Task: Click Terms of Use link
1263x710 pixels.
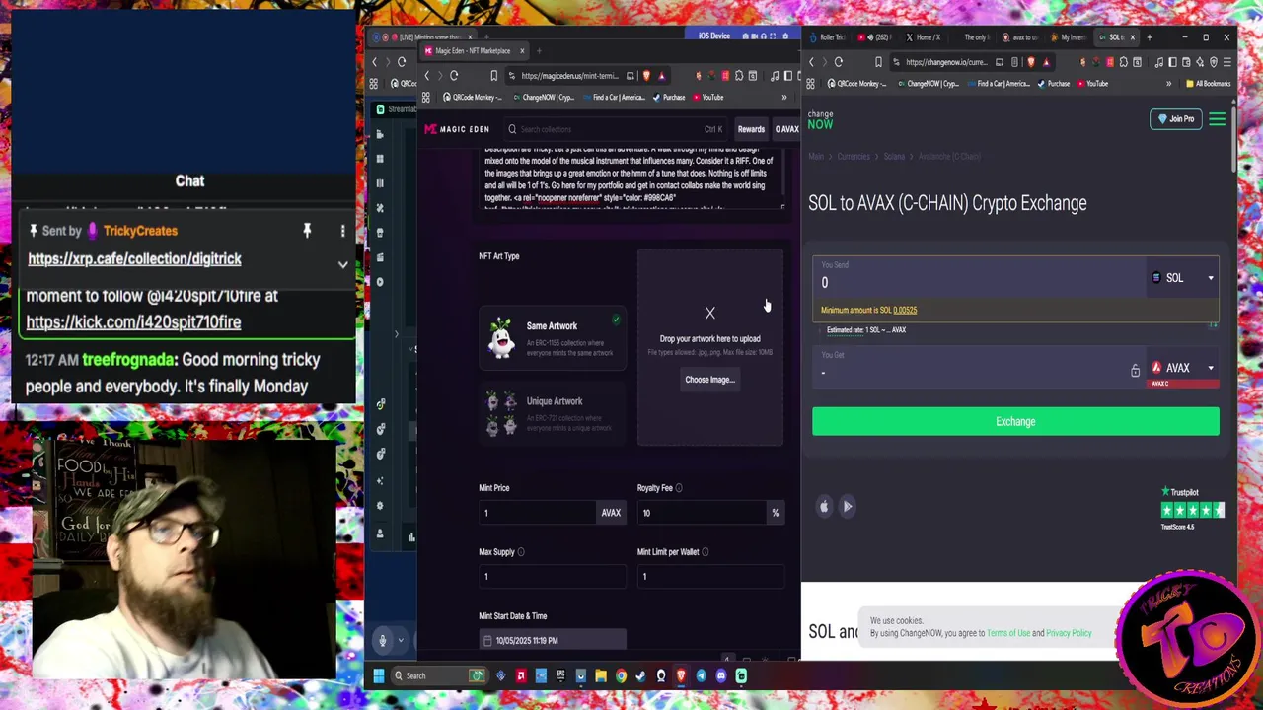Action: pyautogui.click(x=1008, y=633)
